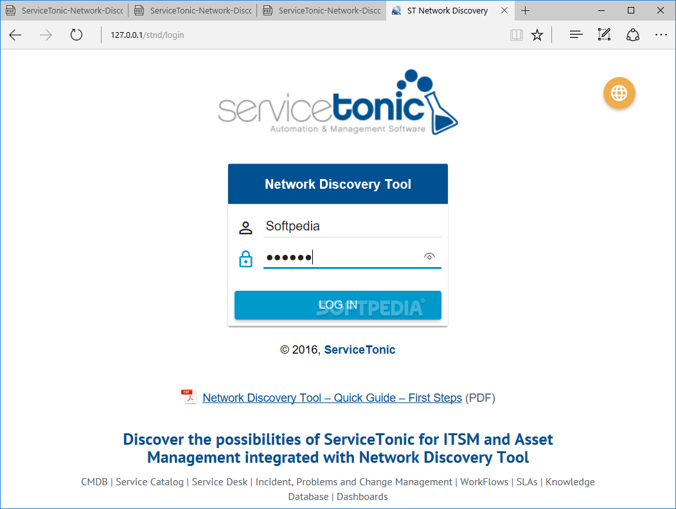The width and height of the screenshot is (676, 509).
Task: Click the first tab's PDF icon
Action: pyautogui.click(x=11, y=10)
